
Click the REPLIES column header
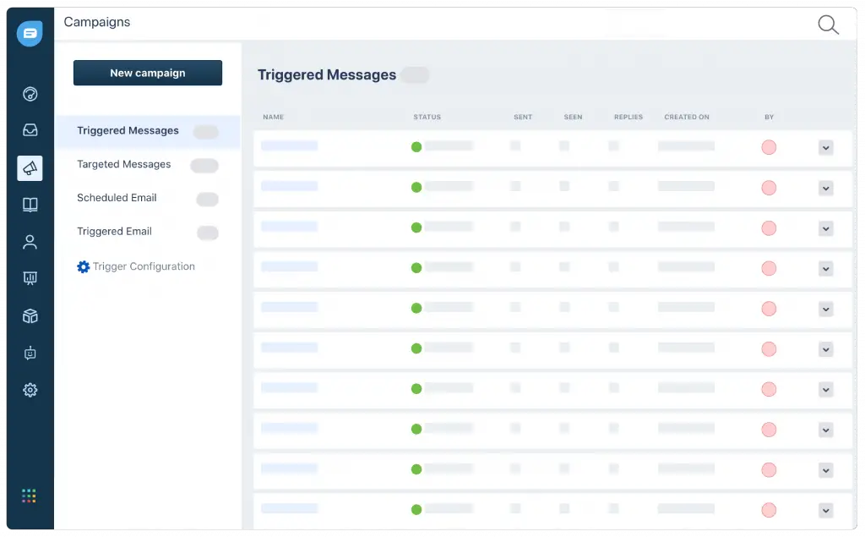pyautogui.click(x=628, y=117)
